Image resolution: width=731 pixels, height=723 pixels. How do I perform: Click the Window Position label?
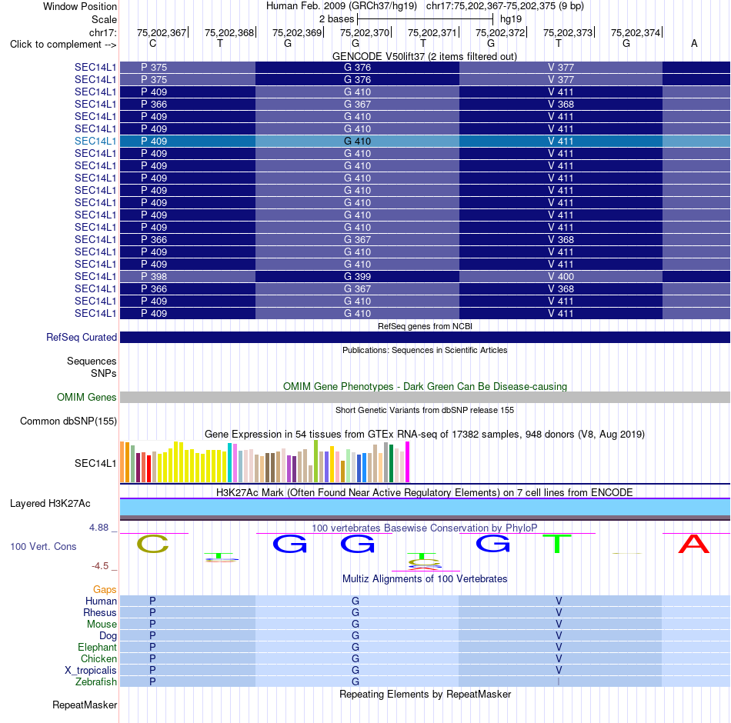pyautogui.click(x=80, y=6)
